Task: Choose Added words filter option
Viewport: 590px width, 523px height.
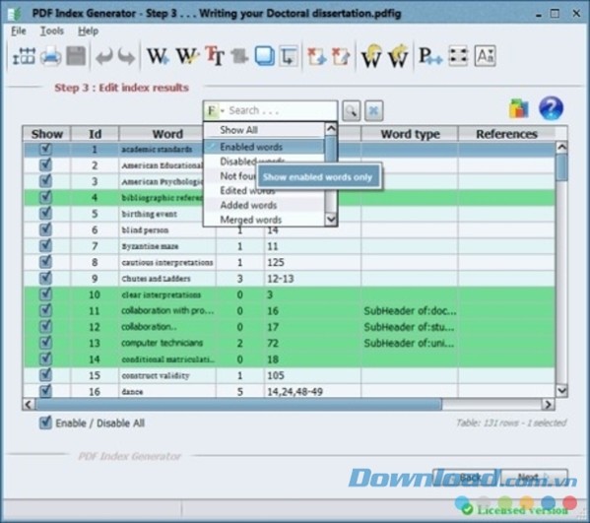Action: [264, 205]
